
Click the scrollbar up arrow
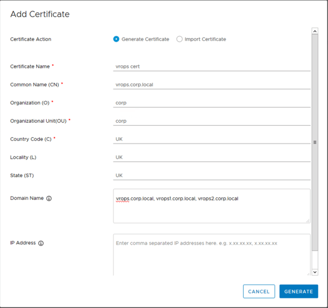click(315, 31)
